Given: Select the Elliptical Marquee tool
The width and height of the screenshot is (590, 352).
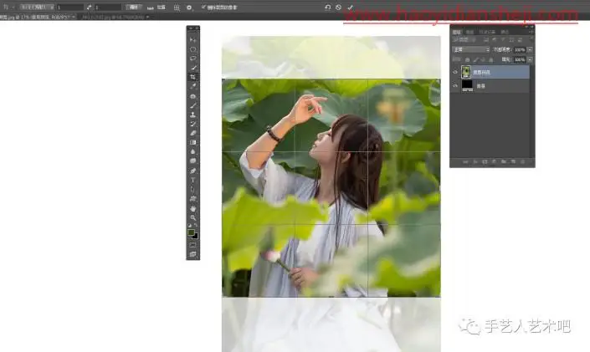Looking at the screenshot, I should (193, 49).
